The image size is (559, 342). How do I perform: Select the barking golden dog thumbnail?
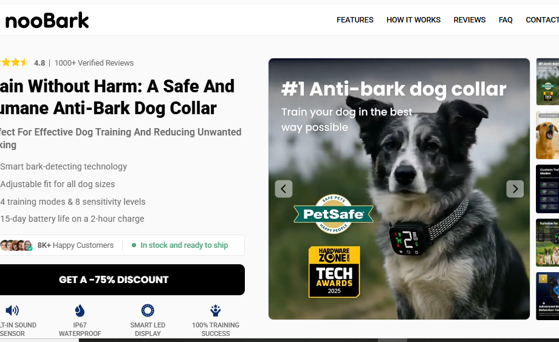547,135
